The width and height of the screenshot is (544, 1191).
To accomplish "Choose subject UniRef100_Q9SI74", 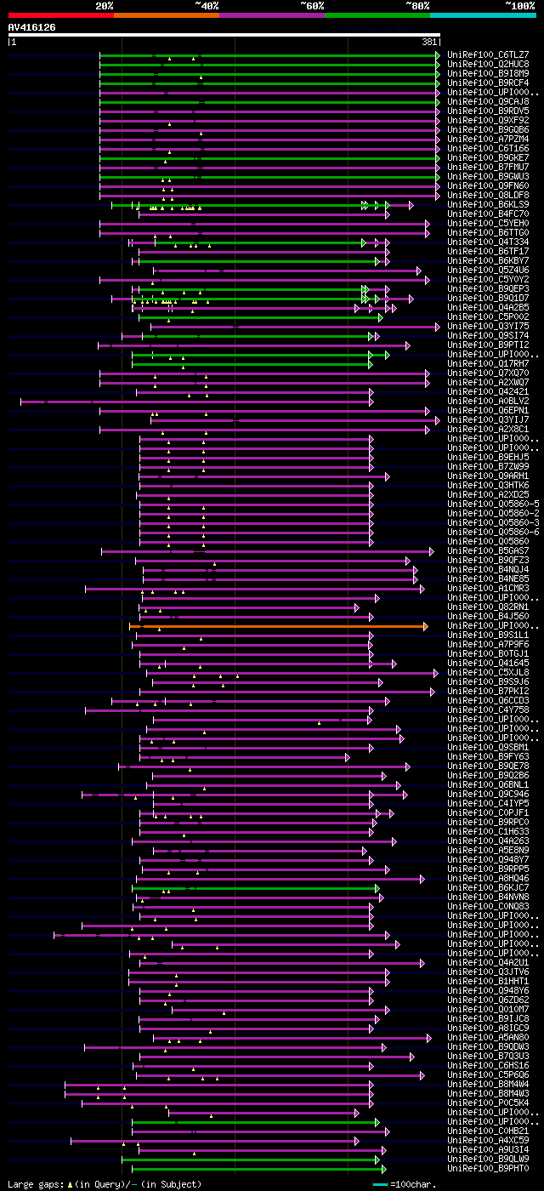I will (x=490, y=336).
